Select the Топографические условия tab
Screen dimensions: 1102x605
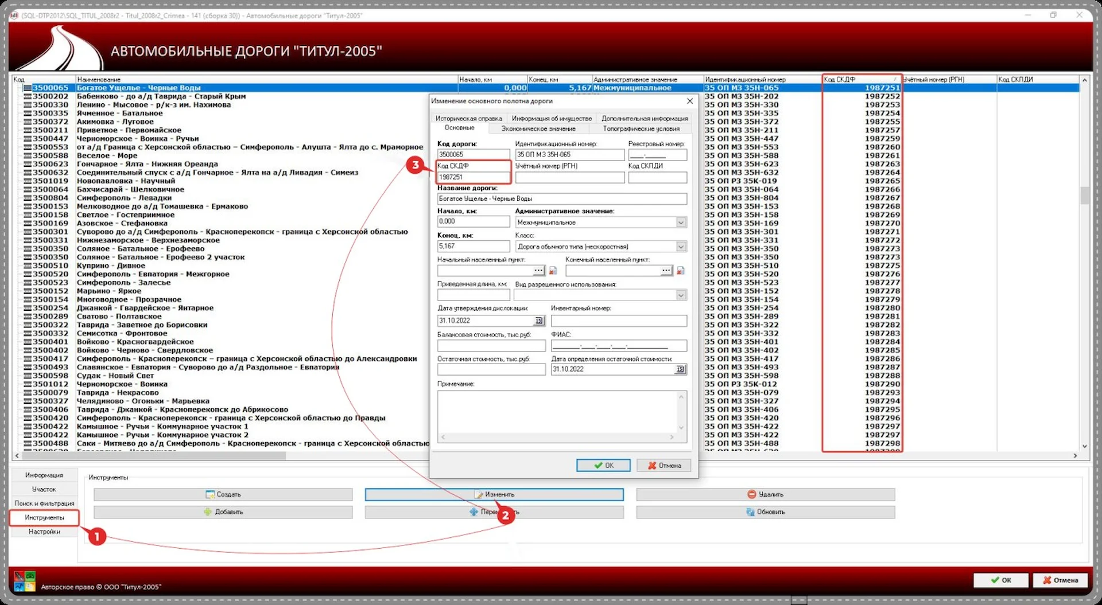coord(641,129)
